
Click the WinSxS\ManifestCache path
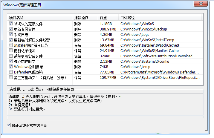(149, 51)
